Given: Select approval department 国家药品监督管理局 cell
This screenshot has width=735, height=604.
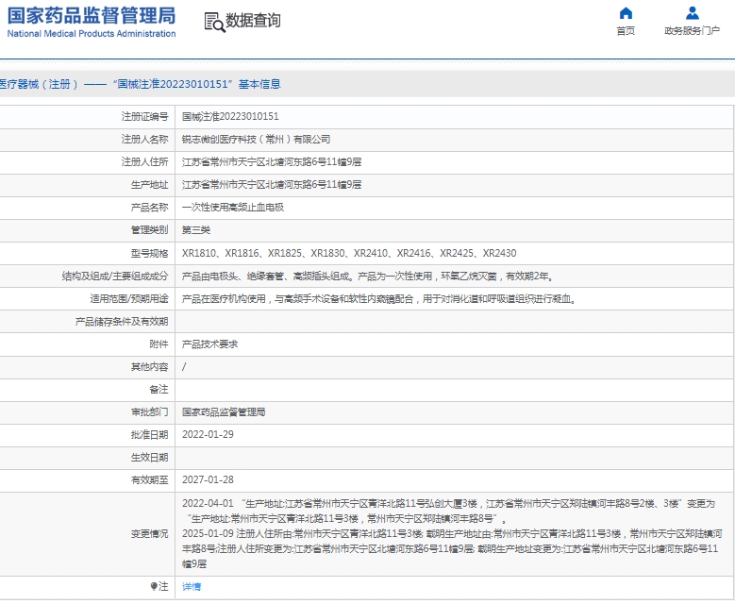Looking at the screenshot, I should point(224,411).
